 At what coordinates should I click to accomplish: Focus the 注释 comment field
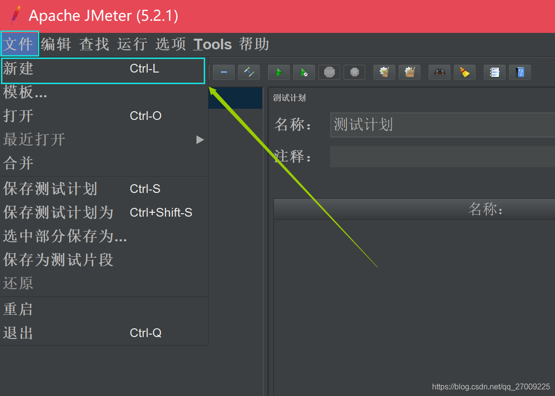pos(442,157)
